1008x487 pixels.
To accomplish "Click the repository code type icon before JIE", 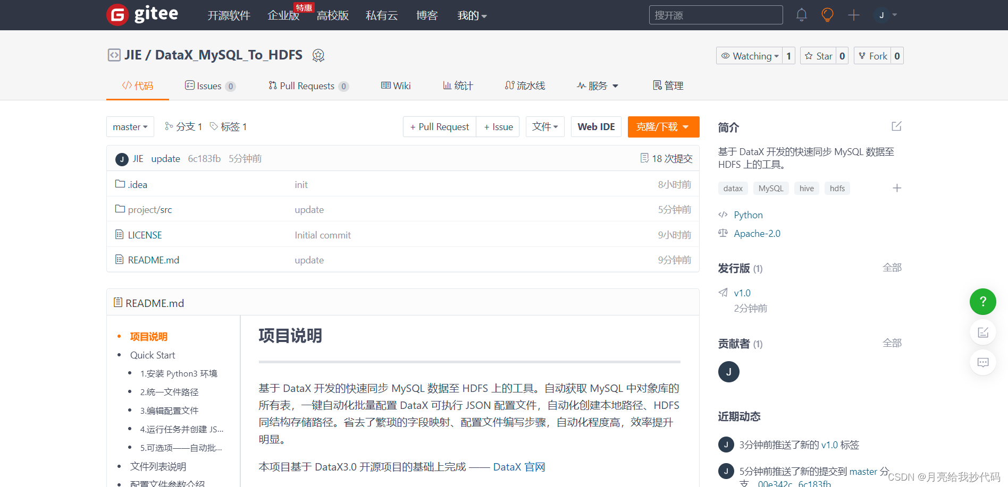I will [x=114, y=55].
